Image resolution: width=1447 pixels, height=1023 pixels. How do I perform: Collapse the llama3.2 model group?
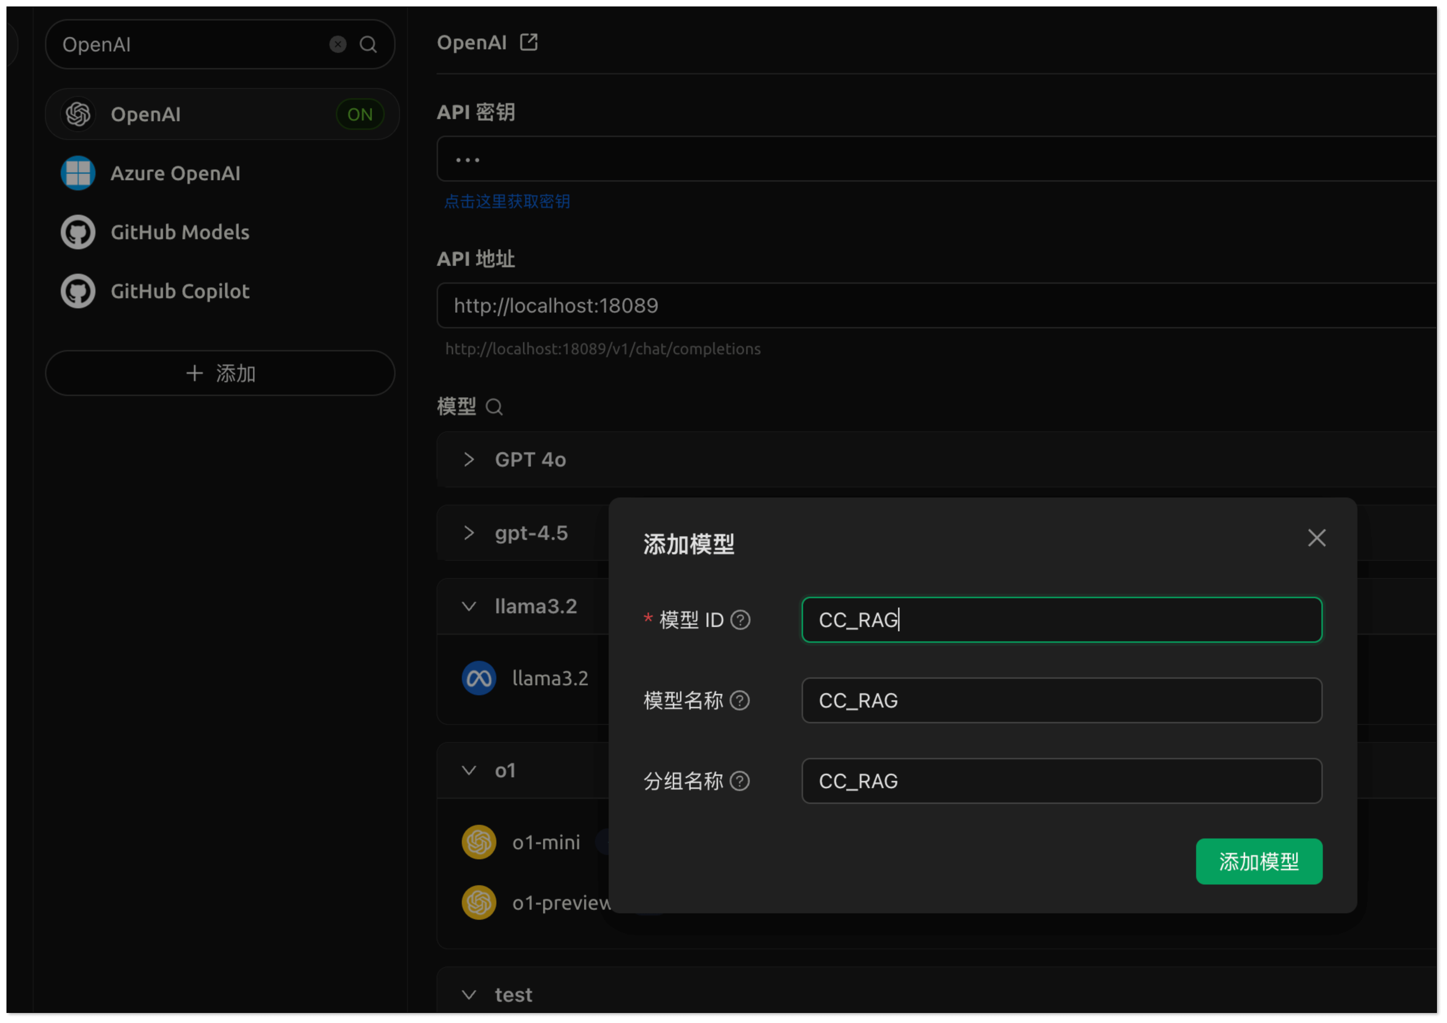(469, 606)
